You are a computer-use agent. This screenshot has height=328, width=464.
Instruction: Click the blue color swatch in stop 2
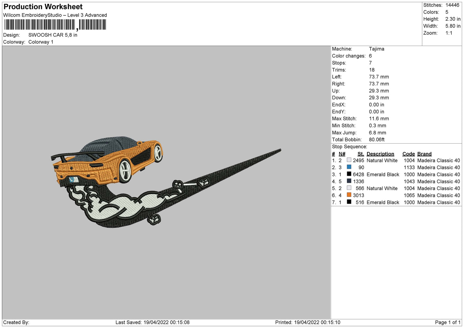(349, 167)
